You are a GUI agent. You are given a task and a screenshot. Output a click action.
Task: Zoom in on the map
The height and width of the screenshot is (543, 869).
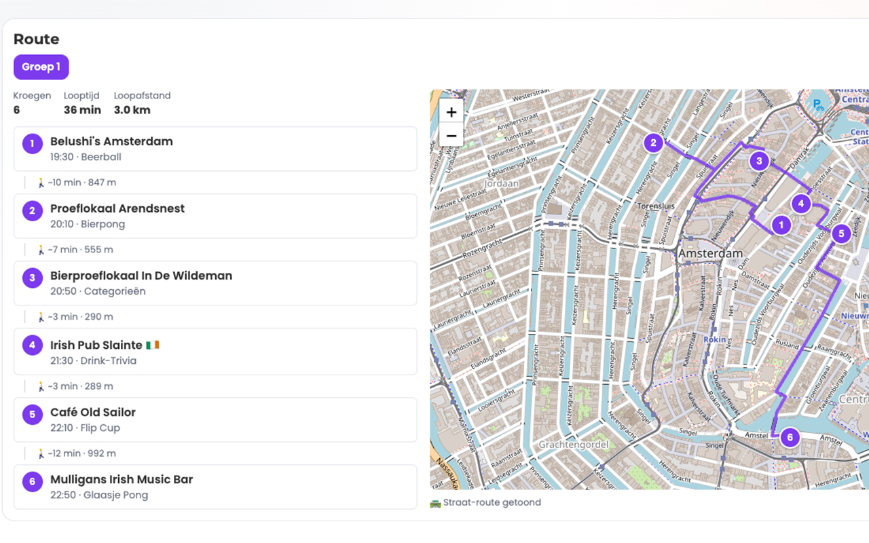pyautogui.click(x=451, y=112)
